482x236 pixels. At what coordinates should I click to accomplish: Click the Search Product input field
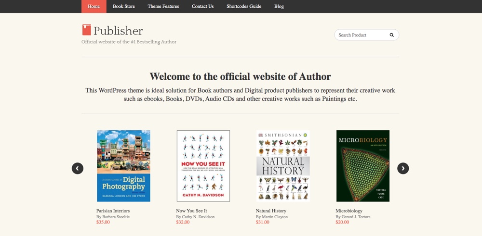point(366,35)
